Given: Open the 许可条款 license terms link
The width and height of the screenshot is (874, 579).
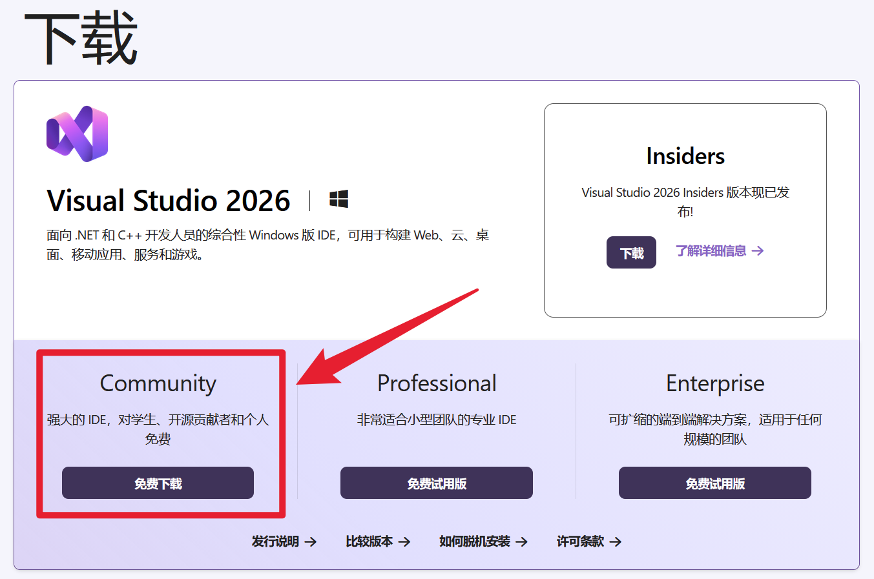Looking at the screenshot, I should click(x=589, y=542).
